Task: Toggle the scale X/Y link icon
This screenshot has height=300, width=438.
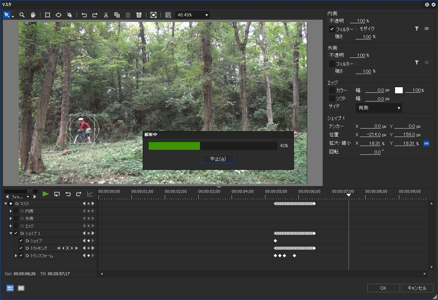Action: click(x=426, y=143)
